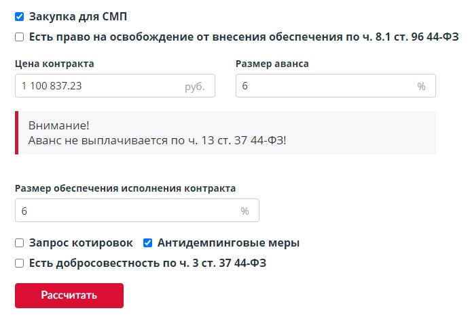
Task: Check the Есть добросовестность checkbox
Action: (20, 263)
